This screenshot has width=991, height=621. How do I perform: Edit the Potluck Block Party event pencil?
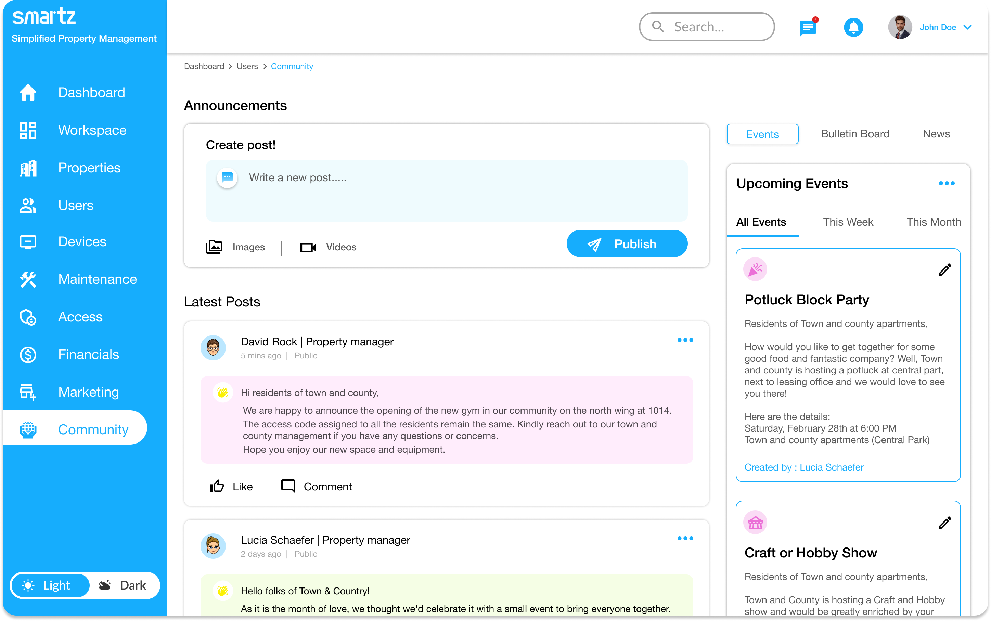pyautogui.click(x=944, y=270)
